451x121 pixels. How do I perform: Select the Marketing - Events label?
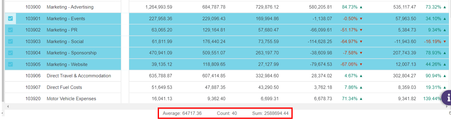[66, 19]
